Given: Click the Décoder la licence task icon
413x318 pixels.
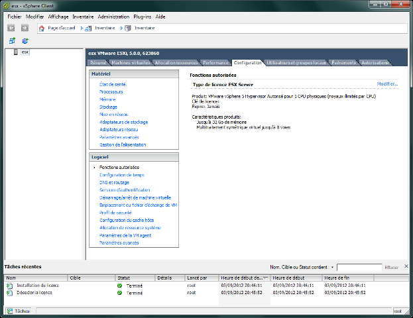Looking at the screenshot, I should 10,293.
